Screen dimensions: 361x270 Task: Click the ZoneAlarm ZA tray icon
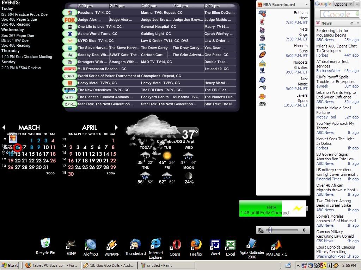[x=323, y=266]
